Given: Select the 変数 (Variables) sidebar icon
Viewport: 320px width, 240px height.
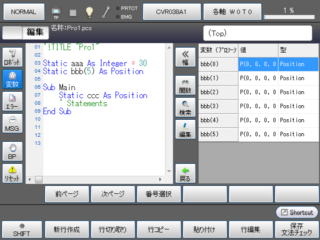Looking at the screenshot, I should click(x=12, y=79).
